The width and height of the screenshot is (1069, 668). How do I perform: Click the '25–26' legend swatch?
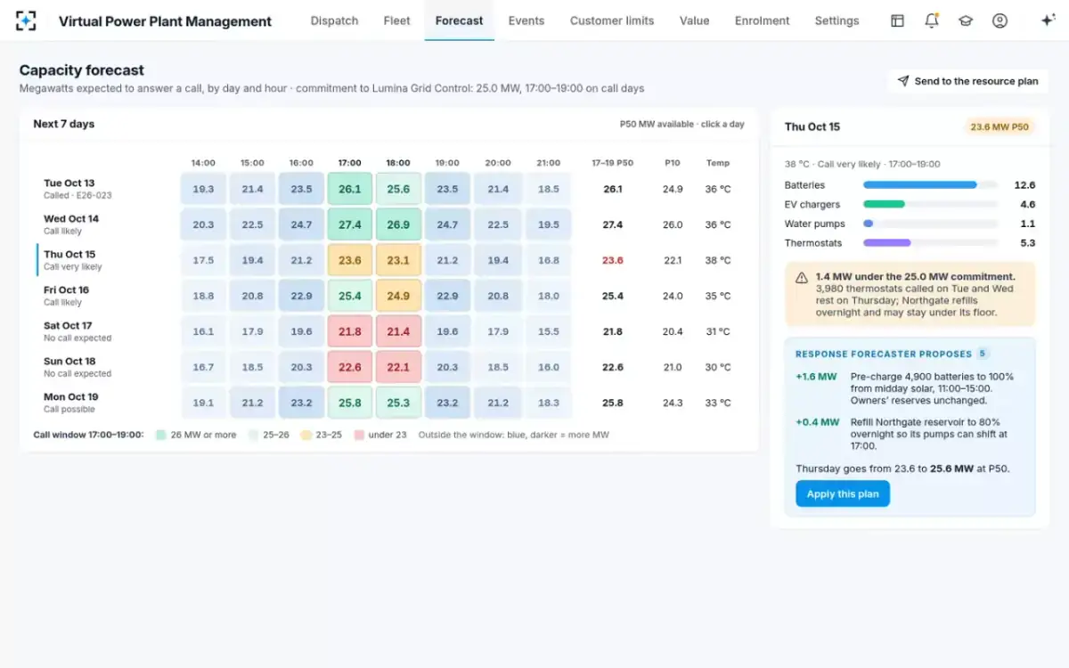255,436
